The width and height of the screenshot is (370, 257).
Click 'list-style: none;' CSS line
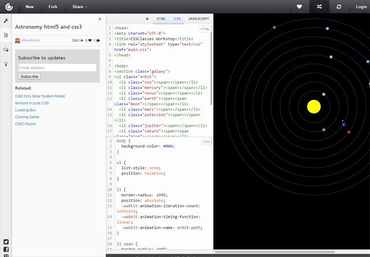click(141, 168)
